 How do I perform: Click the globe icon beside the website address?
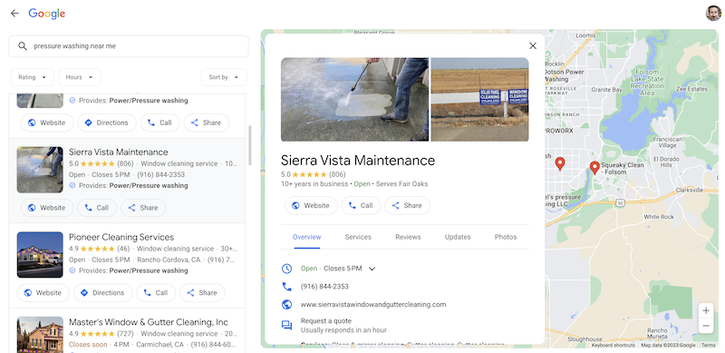tap(286, 305)
